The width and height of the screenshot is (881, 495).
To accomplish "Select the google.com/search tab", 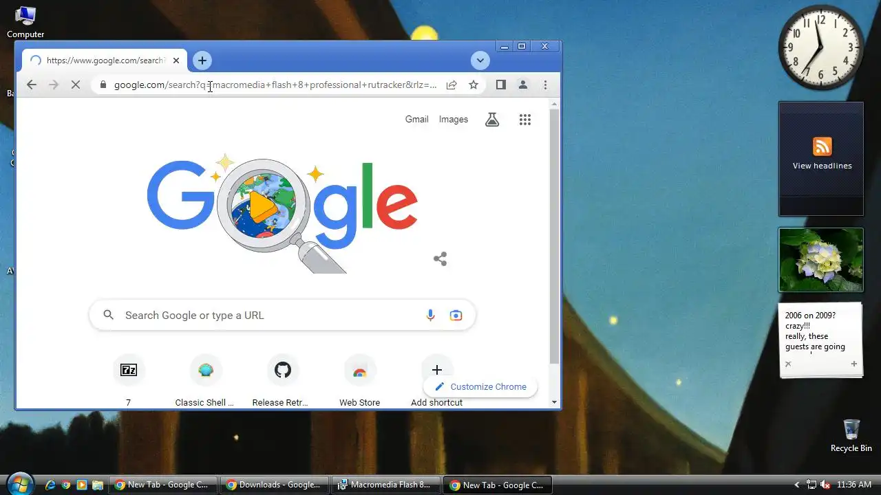I will [103, 60].
